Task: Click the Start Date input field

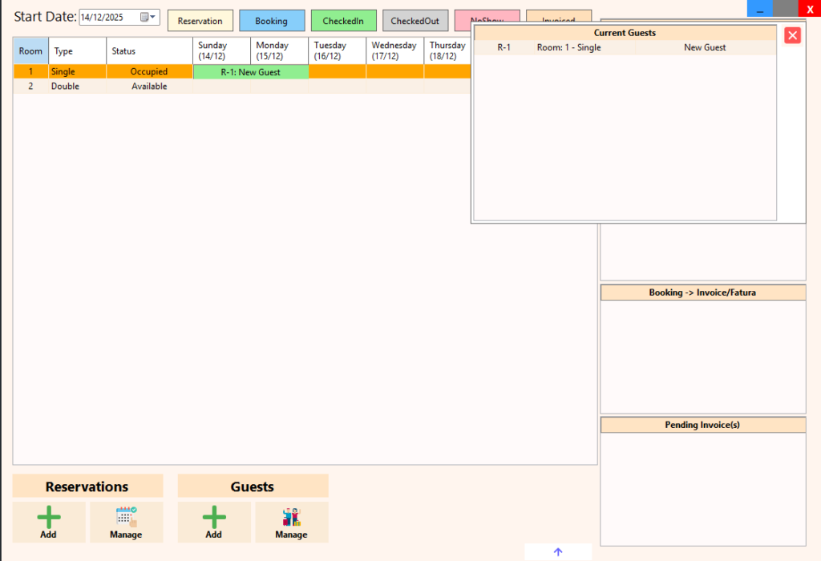Action: coord(108,18)
